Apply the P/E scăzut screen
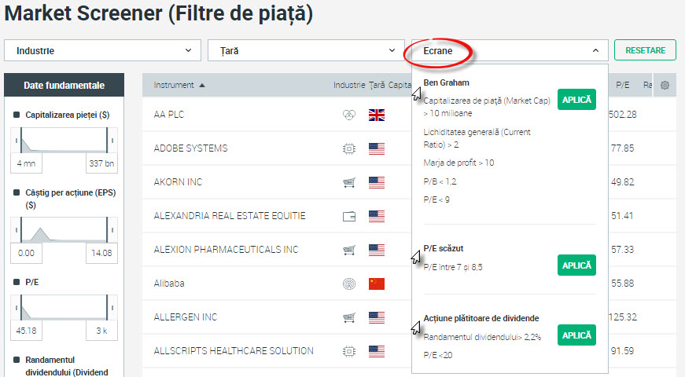Screen dimensions: 685x377 (x=576, y=265)
